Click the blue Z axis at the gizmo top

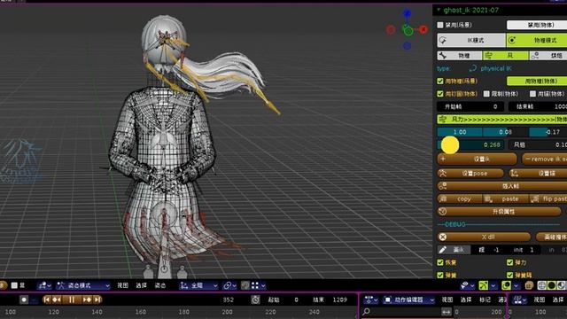pos(408,14)
